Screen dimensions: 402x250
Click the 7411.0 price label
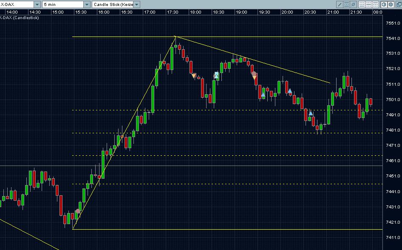(x=393, y=237)
